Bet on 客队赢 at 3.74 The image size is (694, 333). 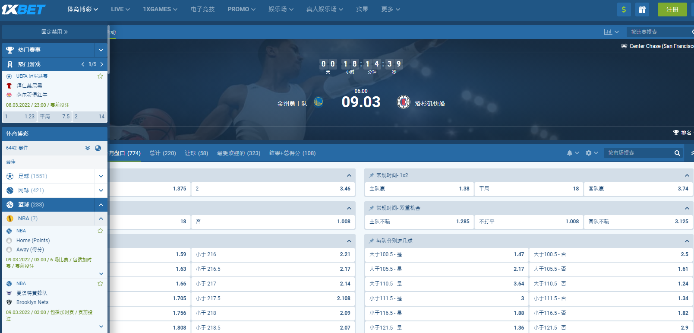tap(638, 189)
